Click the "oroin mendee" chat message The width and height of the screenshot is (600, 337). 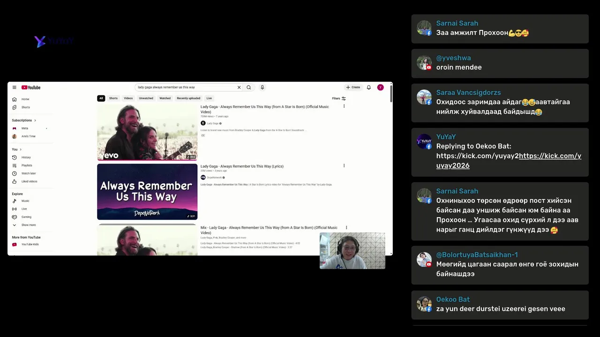(459, 67)
